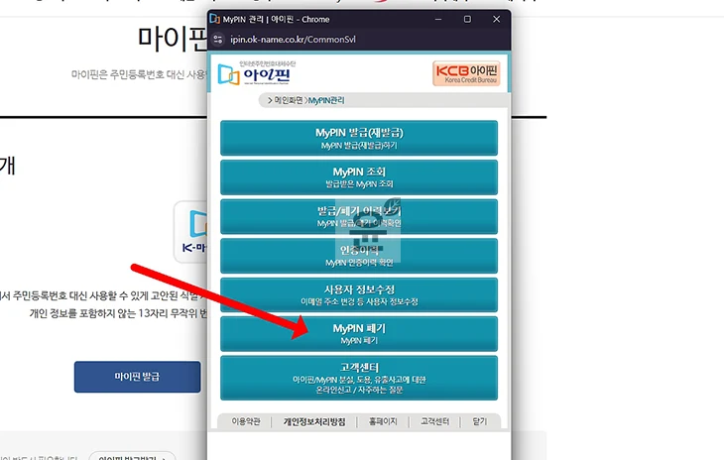The height and width of the screenshot is (460, 724).
Task: Click the i-PIN (아이핀) logo in header
Action: click(x=257, y=73)
